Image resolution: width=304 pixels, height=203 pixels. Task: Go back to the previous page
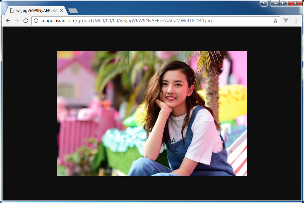8,21
